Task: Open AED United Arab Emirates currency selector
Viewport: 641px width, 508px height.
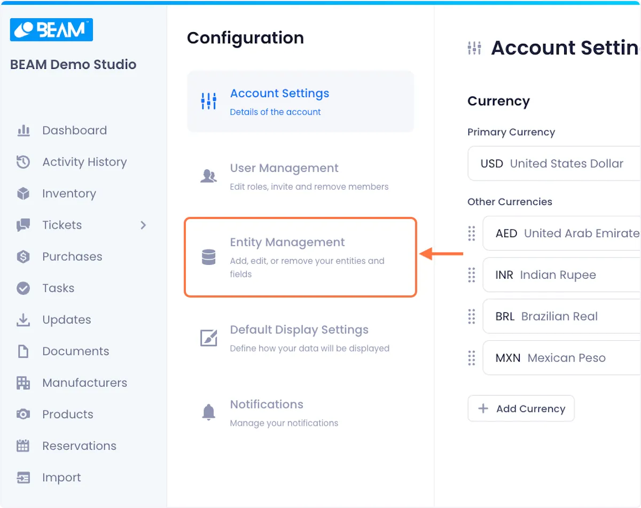Action: [x=561, y=233]
